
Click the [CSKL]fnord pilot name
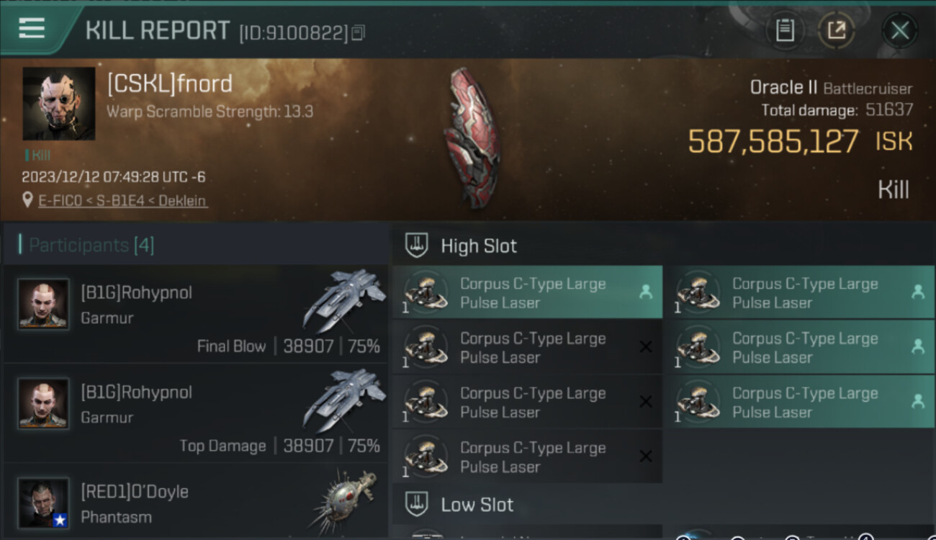click(x=170, y=84)
